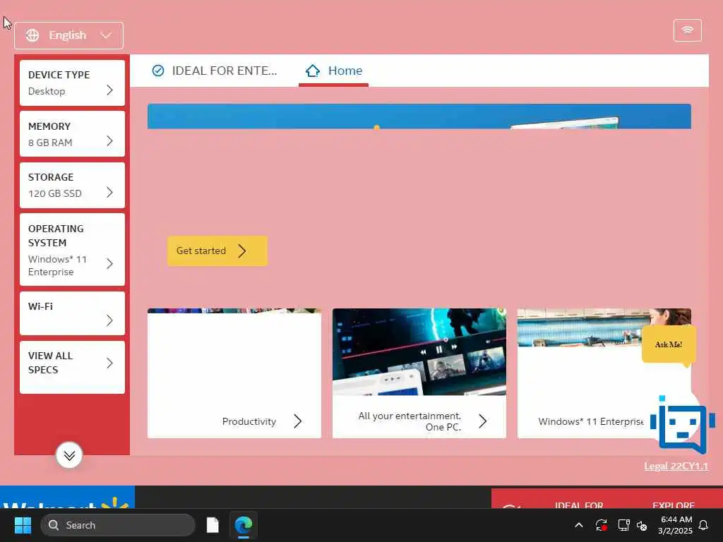Click the arrow inside Get started button
This screenshot has height=542, width=723.
tap(242, 251)
